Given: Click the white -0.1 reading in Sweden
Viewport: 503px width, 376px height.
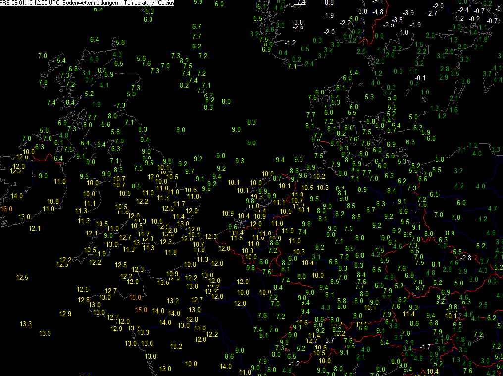Looking at the screenshot, I should 420,78.
